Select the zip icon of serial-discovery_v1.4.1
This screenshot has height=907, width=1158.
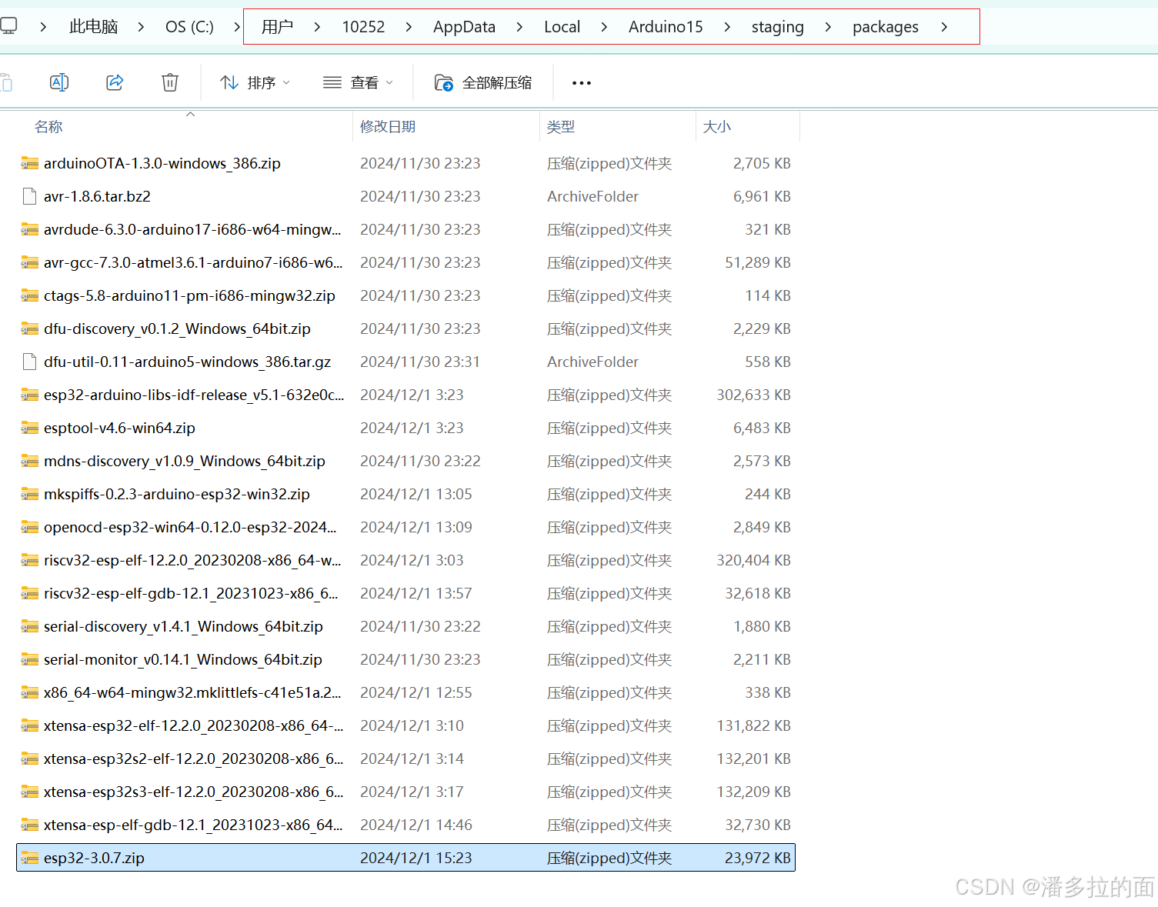[30, 626]
